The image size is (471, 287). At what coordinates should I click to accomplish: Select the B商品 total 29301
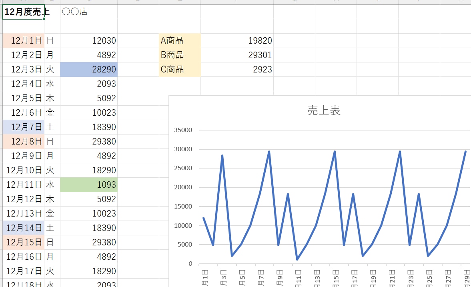tap(237, 55)
